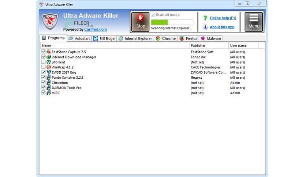The height and width of the screenshot is (177, 306).
Task: Click the mIRC installer icon
Action: pyautogui.click(x=49, y=93)
